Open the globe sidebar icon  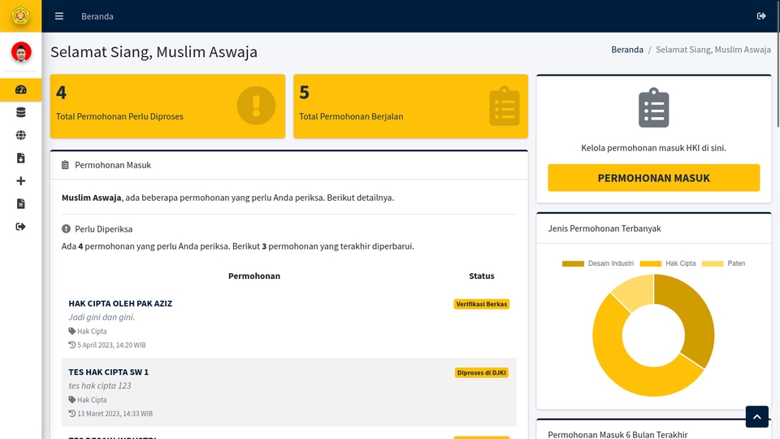click(21, 136)
